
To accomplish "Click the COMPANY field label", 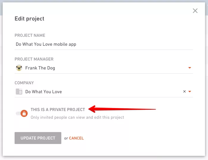I will click(24, 83).
